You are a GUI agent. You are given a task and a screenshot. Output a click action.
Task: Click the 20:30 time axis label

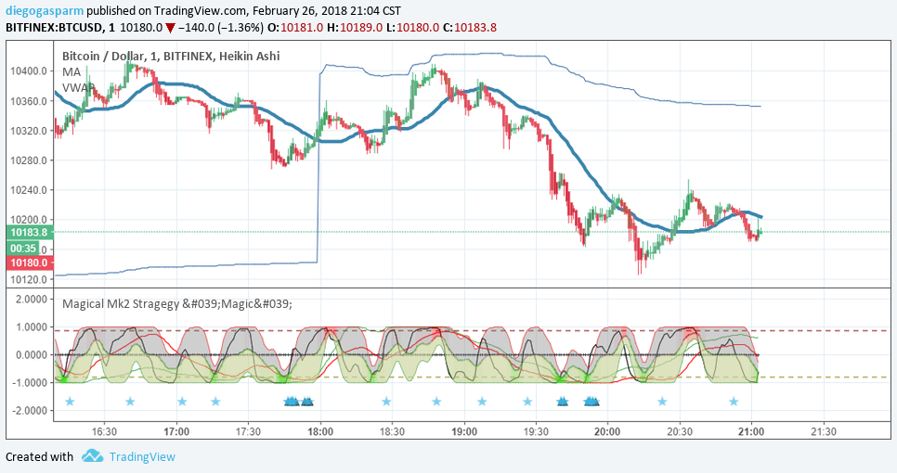[680, 432]
